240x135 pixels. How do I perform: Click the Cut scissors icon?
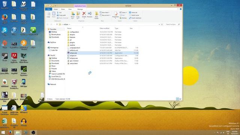click(x=58, y=12)
